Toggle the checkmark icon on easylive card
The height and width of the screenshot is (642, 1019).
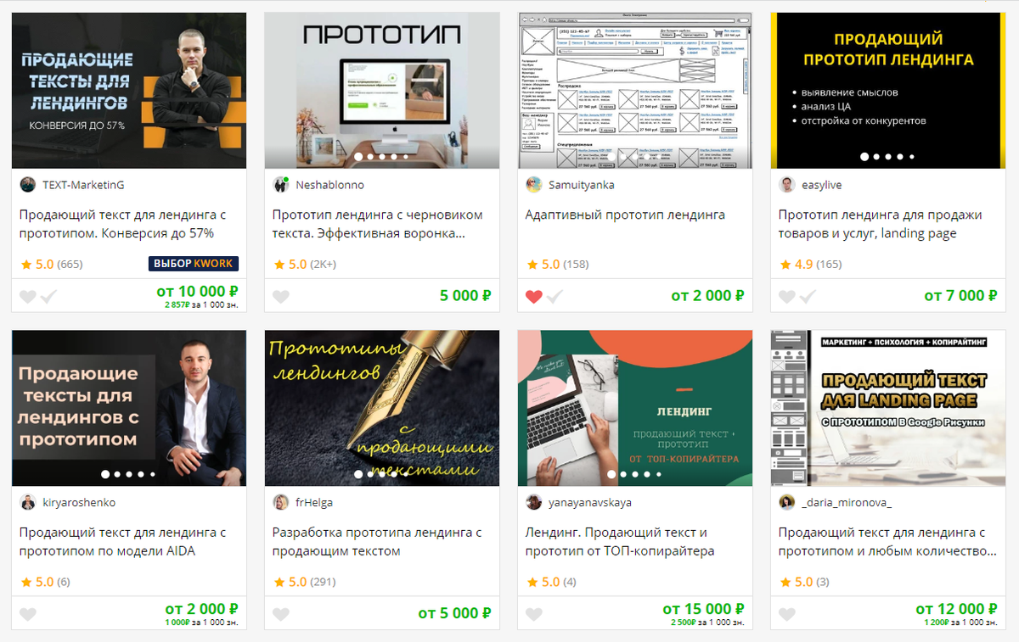coord(808,297)
